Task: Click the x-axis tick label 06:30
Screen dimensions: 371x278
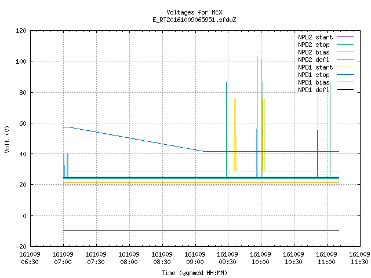Action: 30,262
